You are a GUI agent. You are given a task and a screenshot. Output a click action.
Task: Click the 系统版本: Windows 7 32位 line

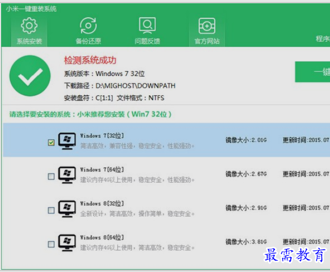click(x=104, y=74)
